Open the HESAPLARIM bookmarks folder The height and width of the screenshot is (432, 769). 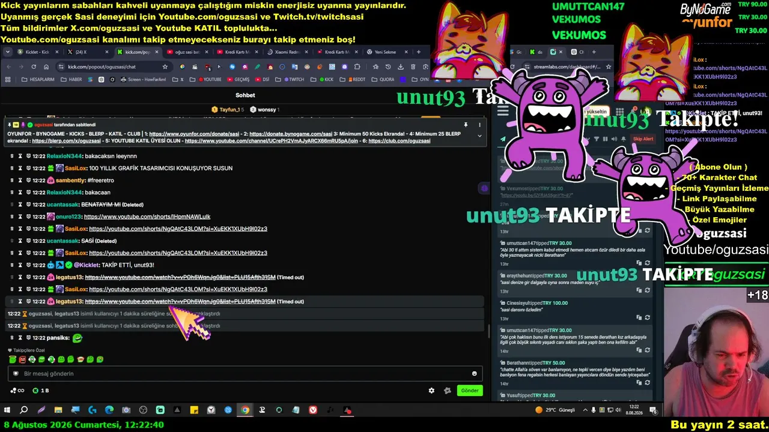tap(38, 79)
